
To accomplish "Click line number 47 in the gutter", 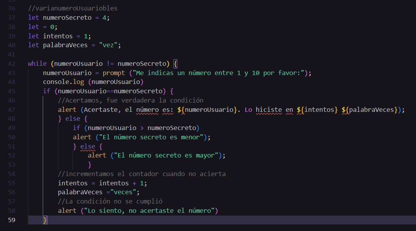I will tap(11, 110).
